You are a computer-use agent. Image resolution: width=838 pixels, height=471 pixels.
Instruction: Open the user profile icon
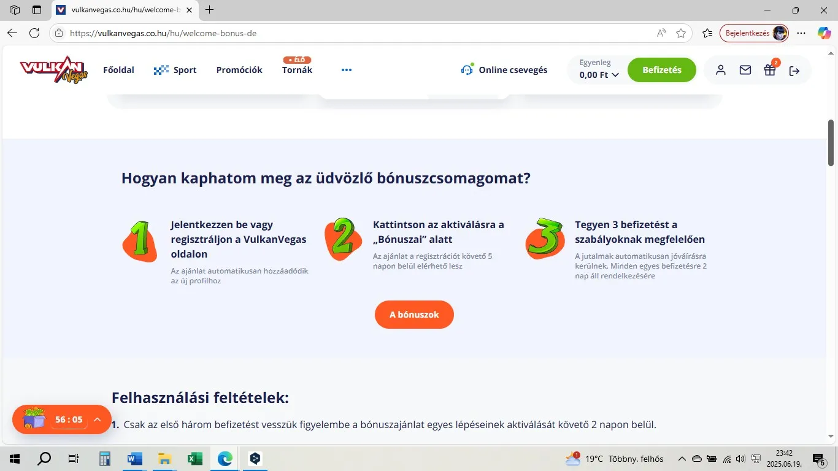[721, 70]
